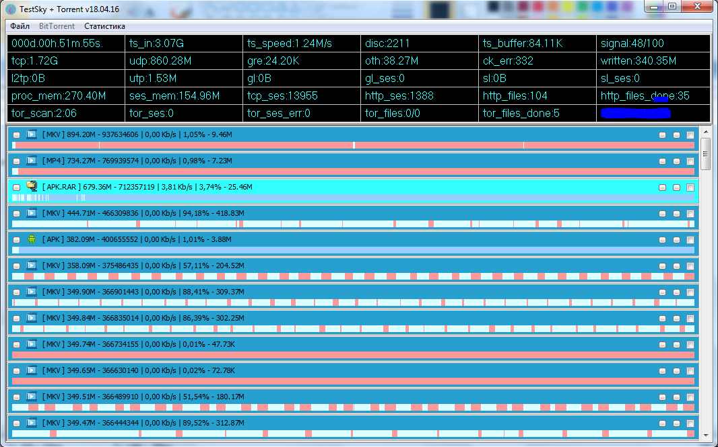This screenshot has width=718, height=447.
Task: Open the Статистика menu
Action: [104, 26]
